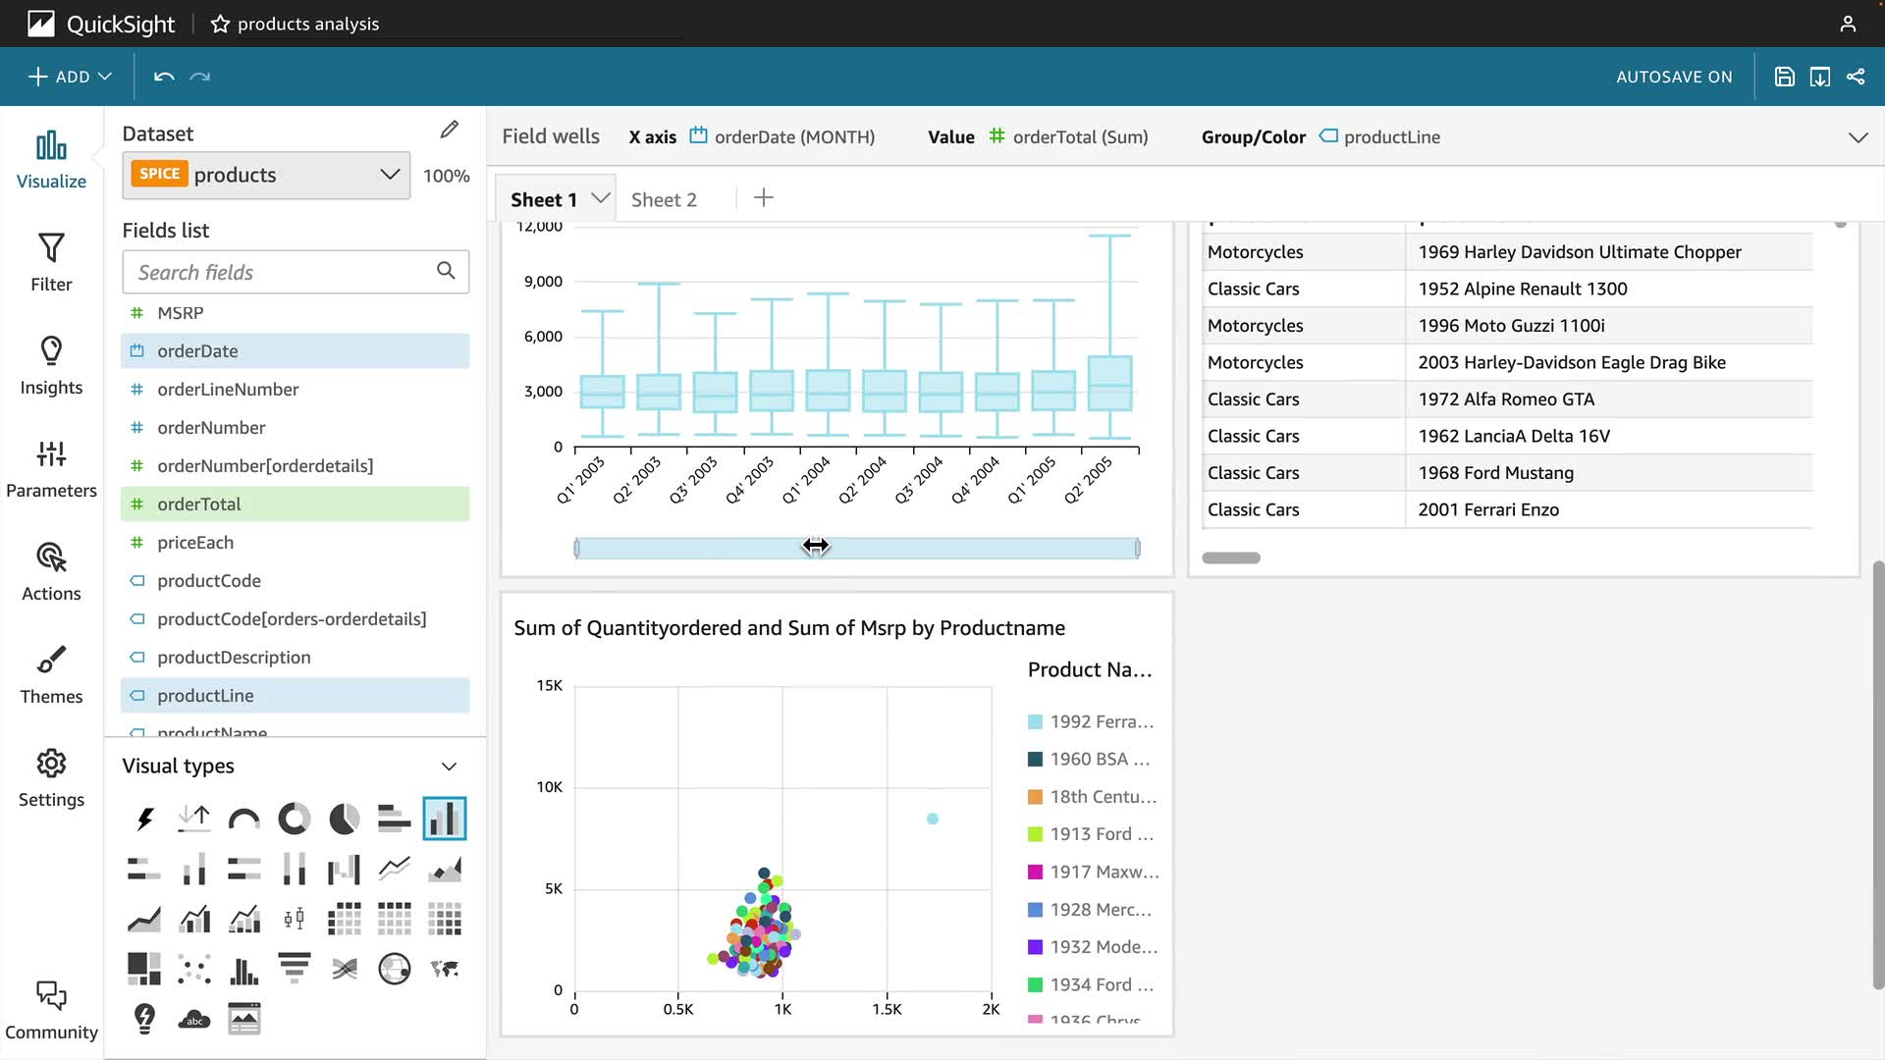Choose the pie chart visual type

coord(344,819)
